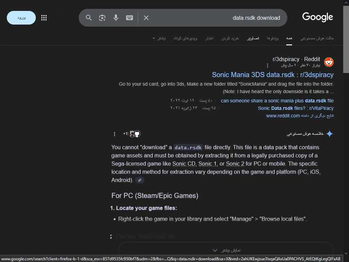The height and width of the screenshot is (262, 349).
Task: Clear the search query with X
Action: click(x=146, y=18)
